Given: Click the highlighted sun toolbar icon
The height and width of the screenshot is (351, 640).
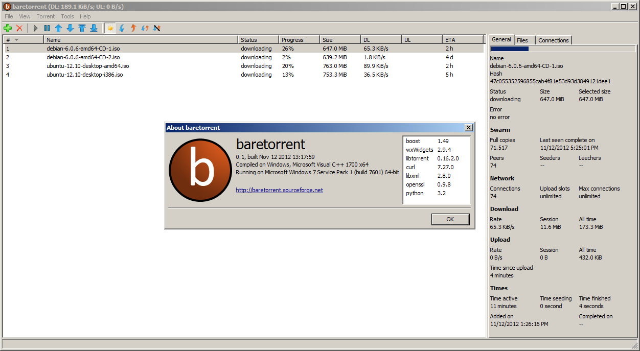Looking at the screenshot, I should coord(110,28).
